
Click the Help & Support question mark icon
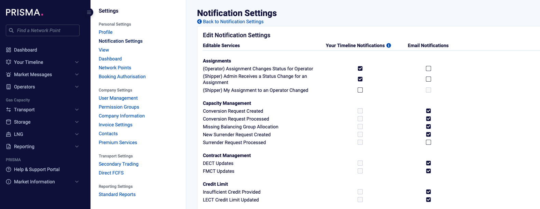[9, 169]
